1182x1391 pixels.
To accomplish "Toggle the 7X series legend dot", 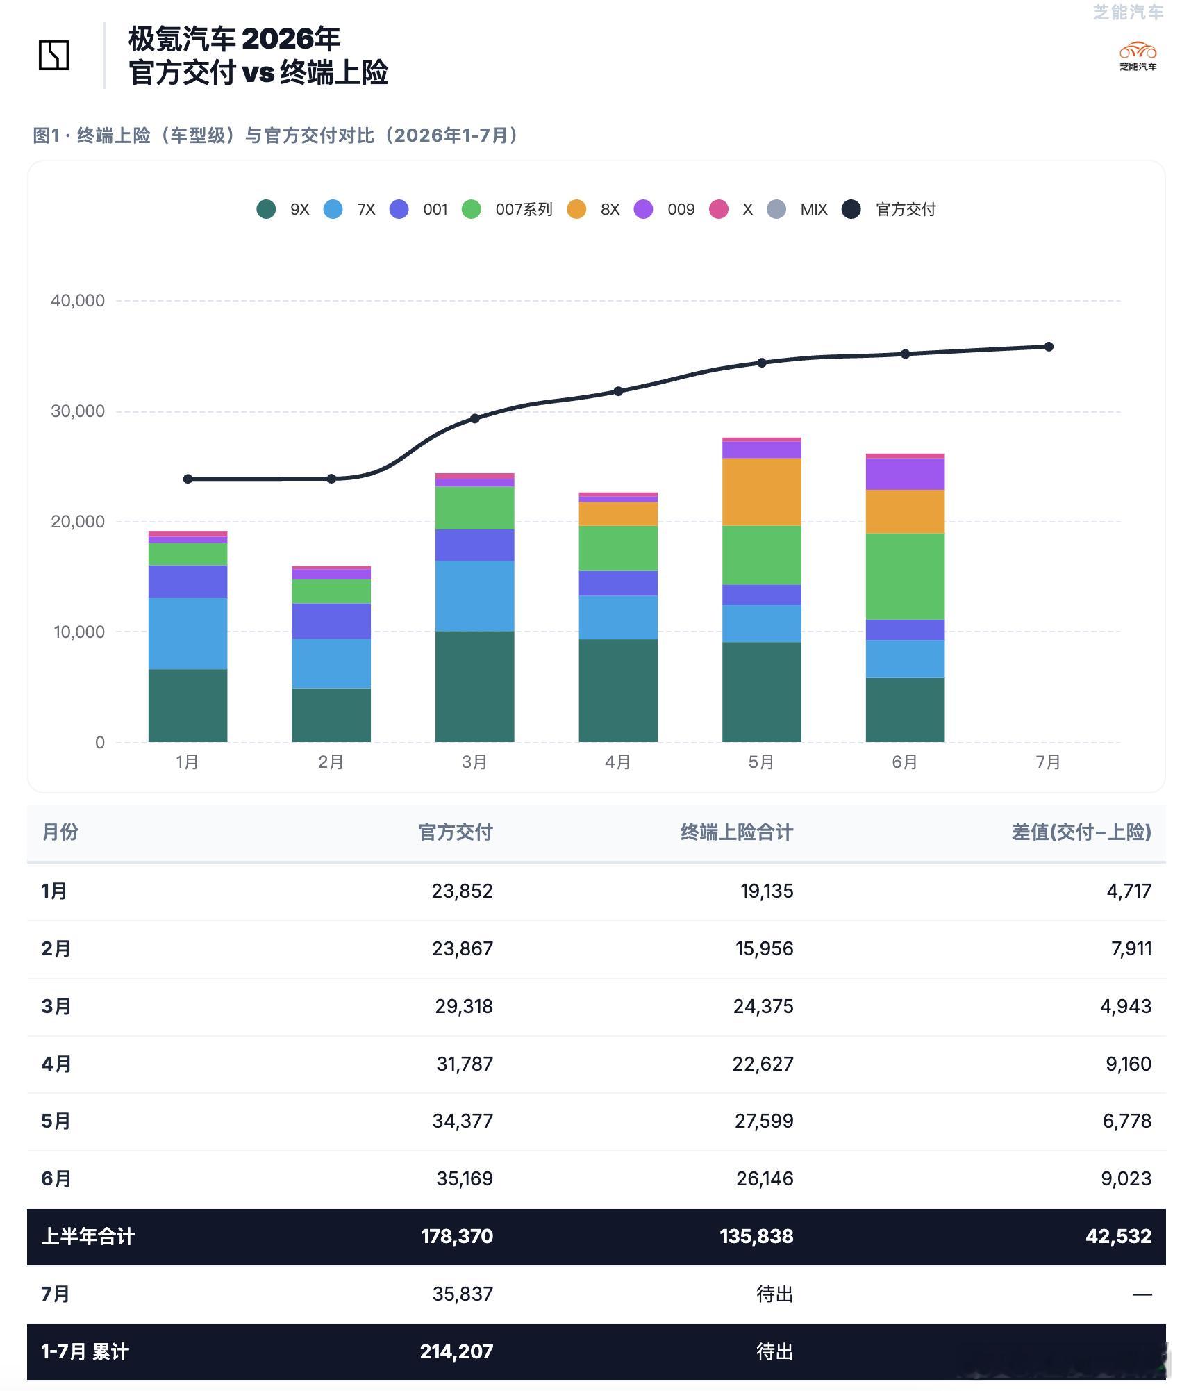I will [x=333, y=209].
